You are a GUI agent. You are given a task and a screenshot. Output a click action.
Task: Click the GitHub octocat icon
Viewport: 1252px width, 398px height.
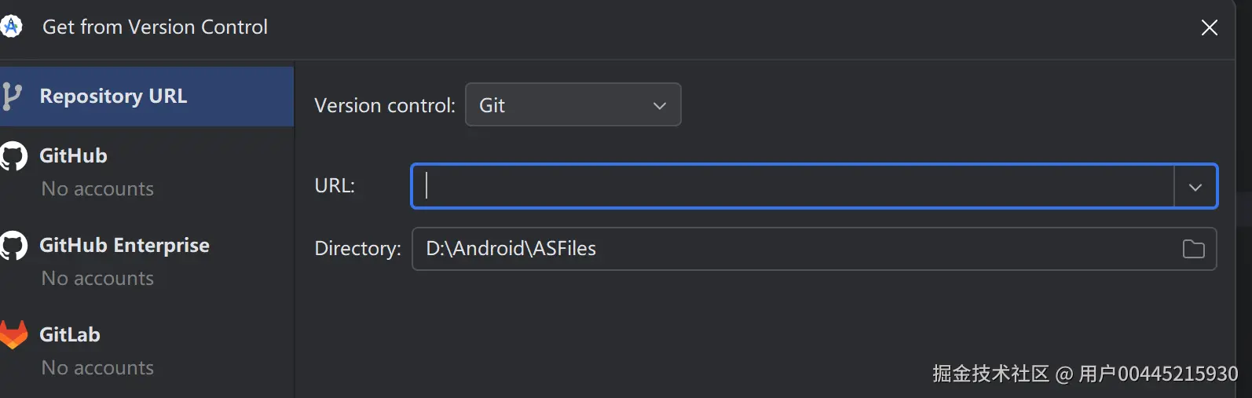tap(13, 156)
